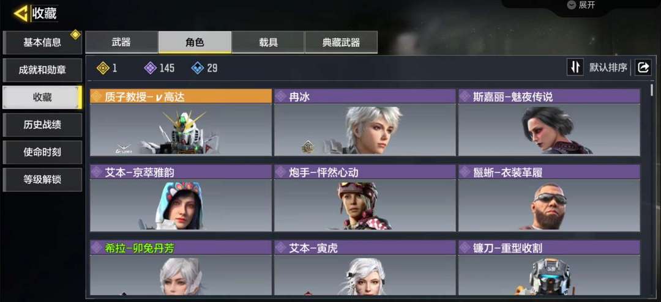Click the vertical scrollbar of character list

click(x=652, y=190)
